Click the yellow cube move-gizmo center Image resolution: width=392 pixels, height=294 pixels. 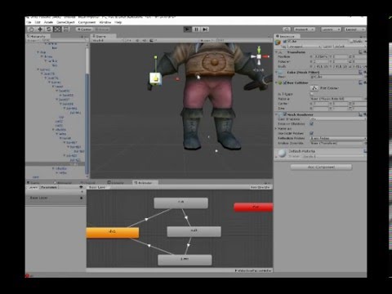click(156, 79)
